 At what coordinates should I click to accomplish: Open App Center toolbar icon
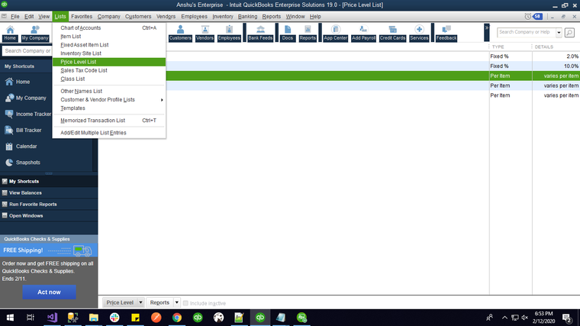[336, 33]
